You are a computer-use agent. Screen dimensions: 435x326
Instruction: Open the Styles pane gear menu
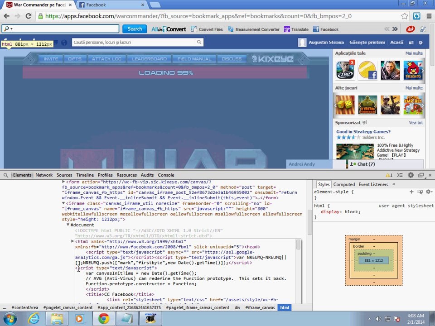click(x=429, y=192)
